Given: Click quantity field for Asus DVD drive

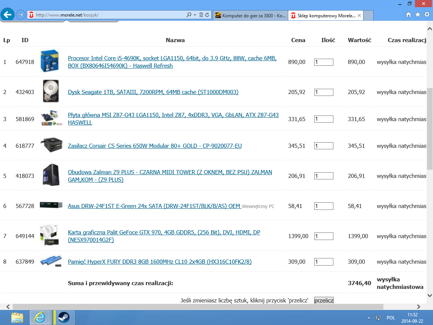Looking at the screenshot, I should click(x=324, y=206).
